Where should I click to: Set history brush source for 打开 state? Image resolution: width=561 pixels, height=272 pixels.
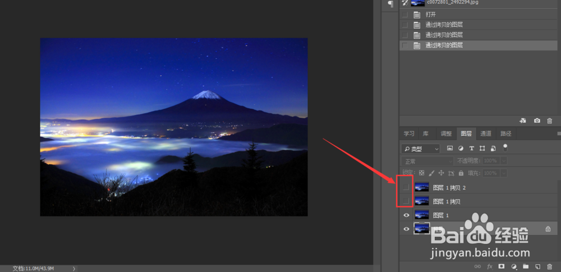coord(404,15)
